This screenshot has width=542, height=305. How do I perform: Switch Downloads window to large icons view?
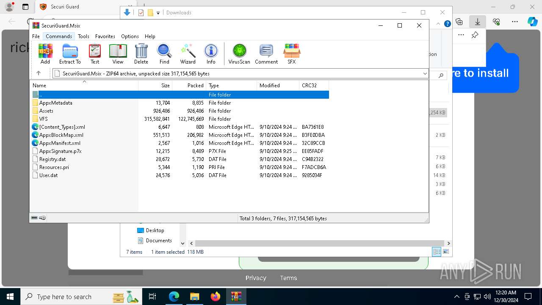coord(445,252)
